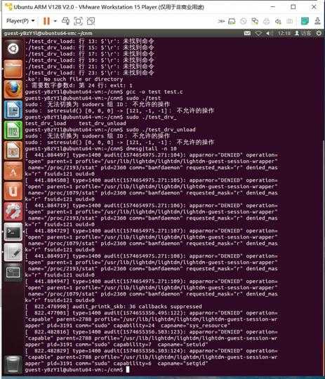Click the 'gcc -o test test.c' command line
The width and height of the screenshot is (325, 379).
coord(154,92)
